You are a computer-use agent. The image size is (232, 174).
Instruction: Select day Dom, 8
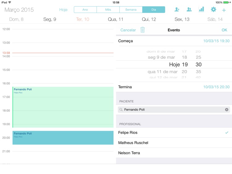coord(16,19)
